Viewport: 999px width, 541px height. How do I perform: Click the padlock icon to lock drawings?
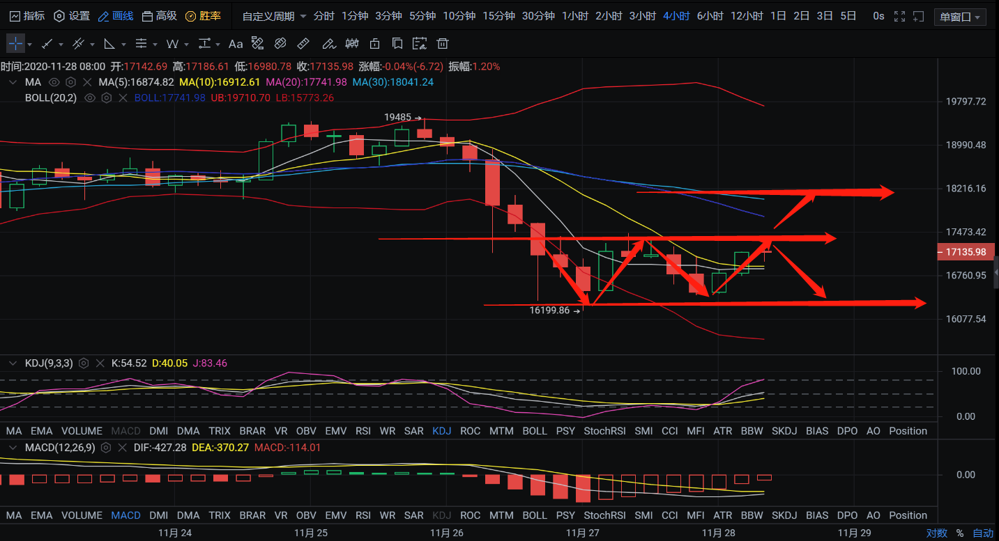[x=375, y=44]
